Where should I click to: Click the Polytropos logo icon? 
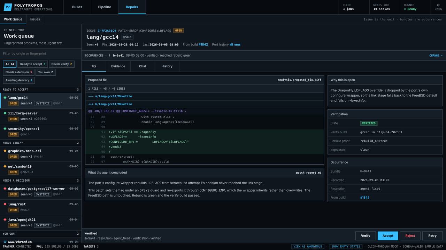[8, 7]
